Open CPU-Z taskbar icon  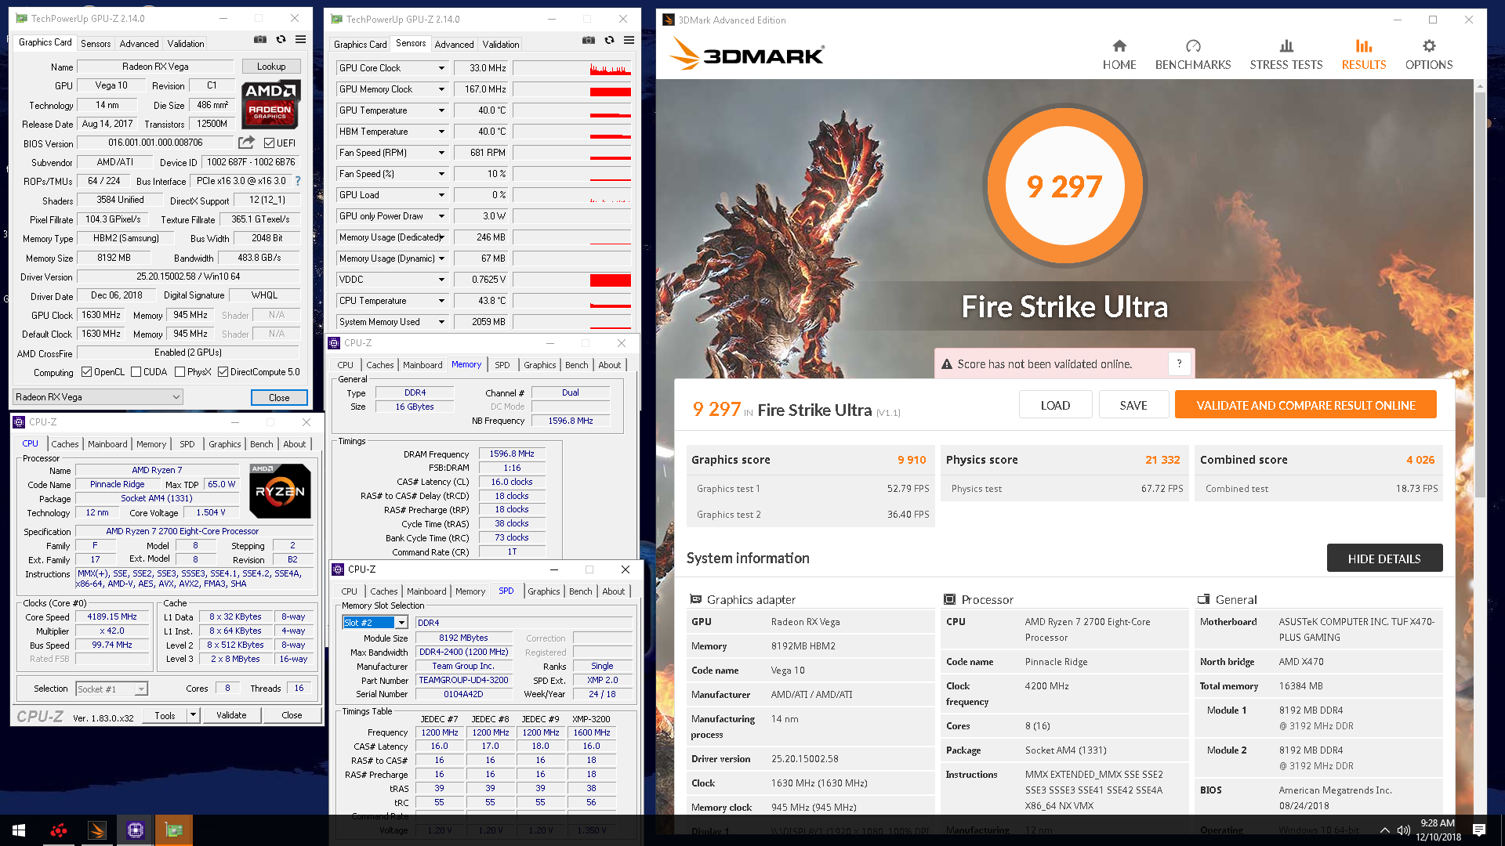(136, 830)
